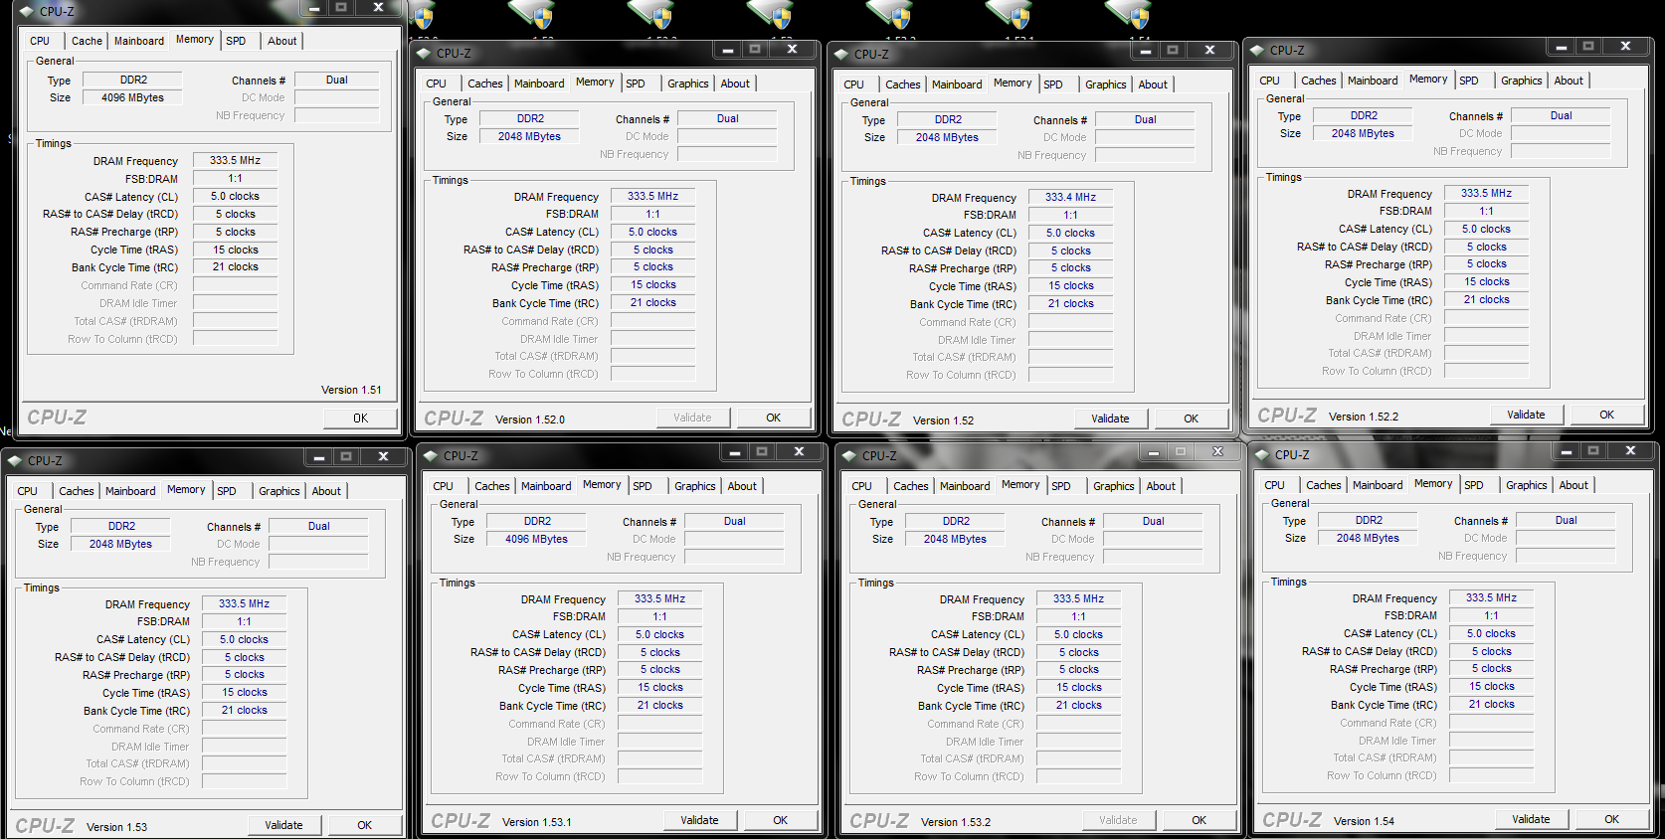Select the desktop installer icon labeled 1.53.1

tap(1009, 14)
